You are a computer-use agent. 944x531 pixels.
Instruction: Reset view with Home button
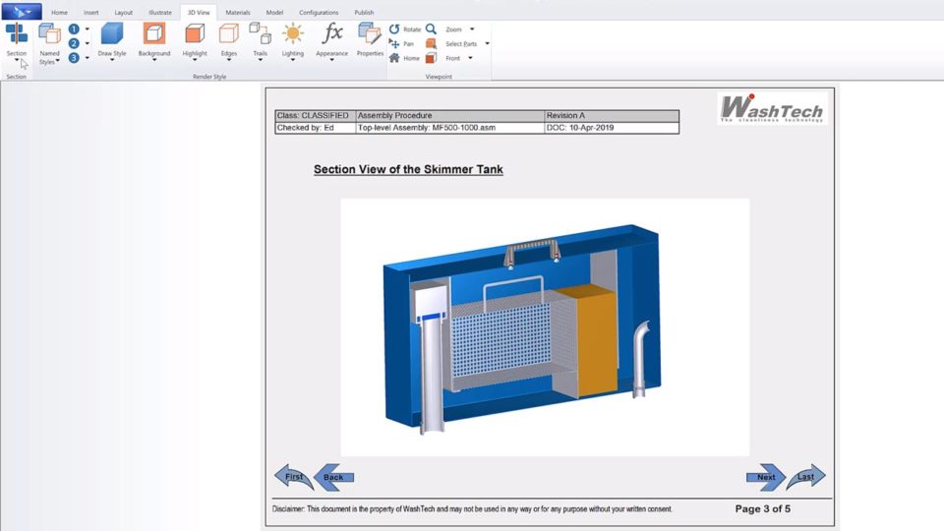click(405, 58)
